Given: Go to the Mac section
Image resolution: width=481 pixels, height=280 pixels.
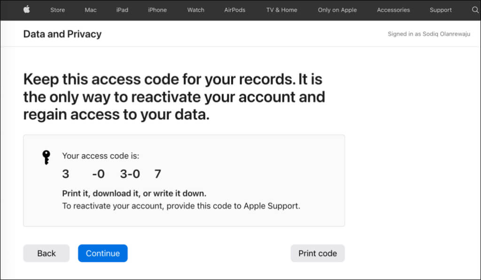Looking at the screenshot, I should 91,10.
